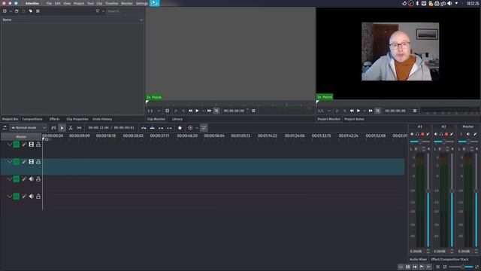Play in the Project Monitor

pyautogui.click(x=358, y=111)
